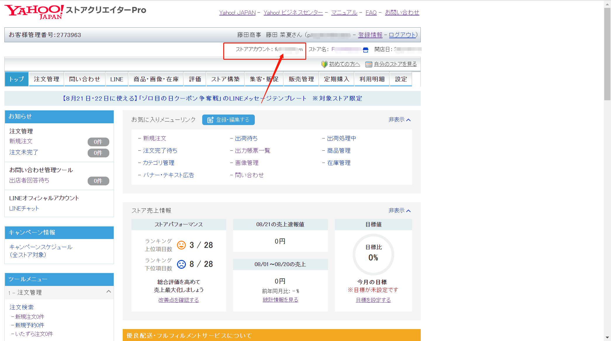The image size is (611, 341).
Task: Click the scrollbar down arrow
Action: pos(607,338)
